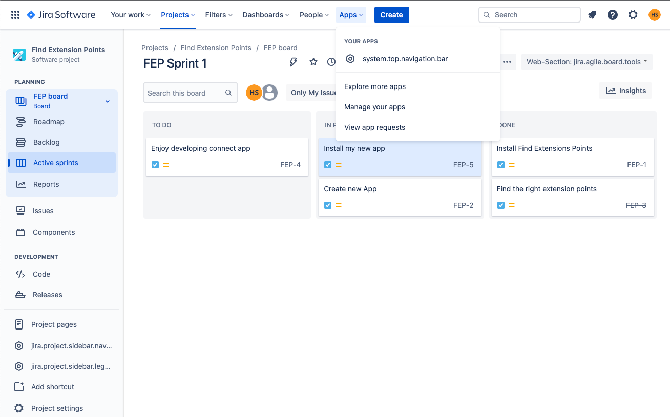Screen dimensions: 670x417
Task: Click the Project settings gear icon
Action: click(19, 408)
